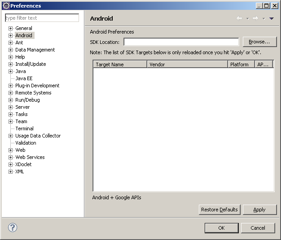Screen dimensions: 281x240
Task: Focus the type filter text field
Action: coord(42,18)
